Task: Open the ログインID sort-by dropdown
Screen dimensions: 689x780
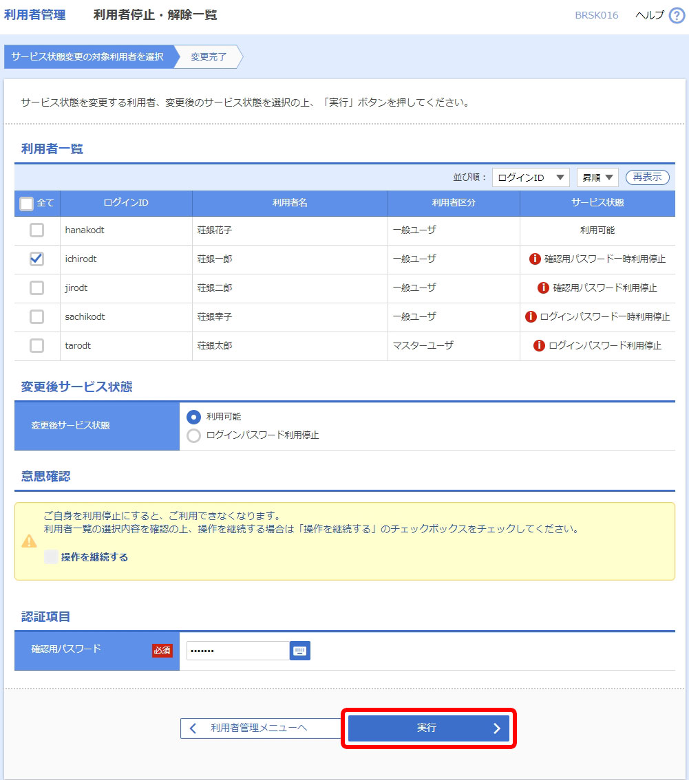Action: 530,177
